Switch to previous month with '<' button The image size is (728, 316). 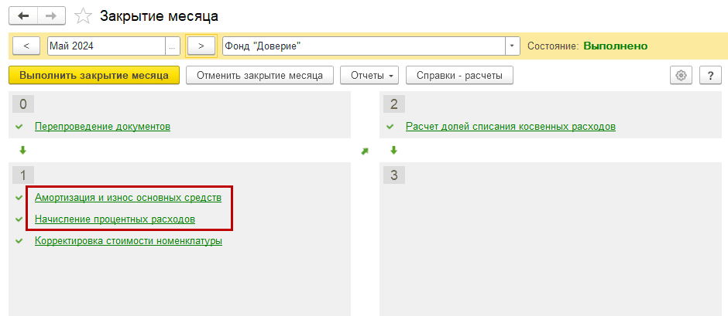[26, 46]
